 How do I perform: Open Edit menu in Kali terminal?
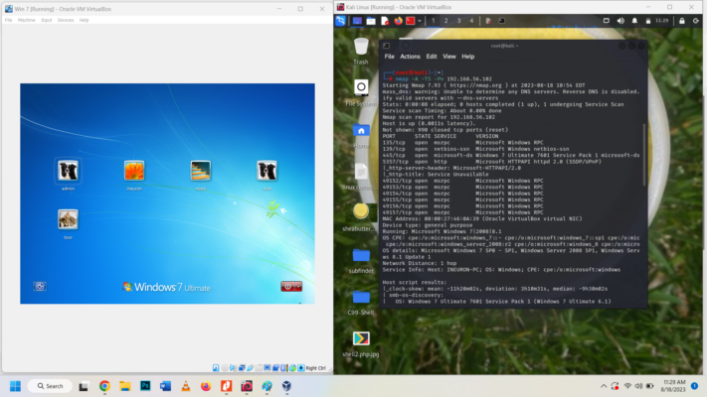[432, 57]
